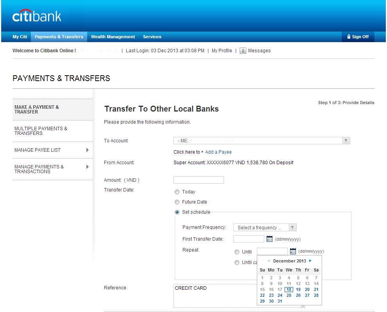The image size is (387, 312).
Task: Click the Step 1 of 3: Provide Details text
Action: pyautogui.click(x=346, y=103)
